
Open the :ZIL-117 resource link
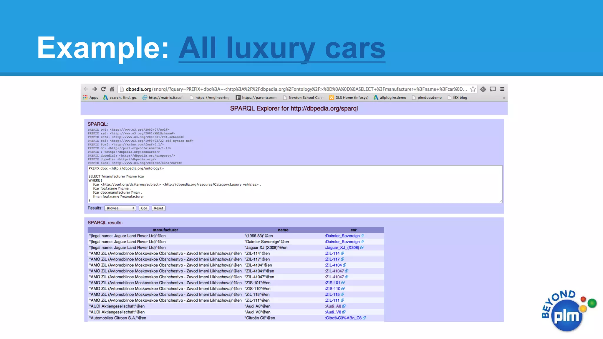point(332,259)
